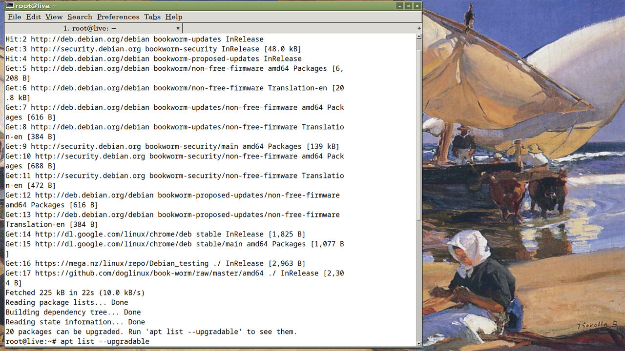Image resolution: width=625 pixels, height=351 pixels.
Task: Open the Search menu
Action: (x=80, y=17)
